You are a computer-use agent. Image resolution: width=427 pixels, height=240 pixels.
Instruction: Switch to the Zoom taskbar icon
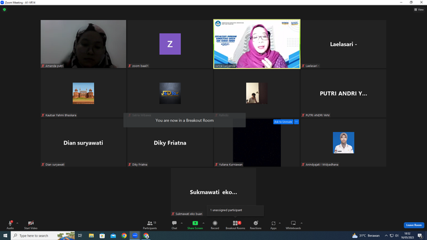point(135,235)
